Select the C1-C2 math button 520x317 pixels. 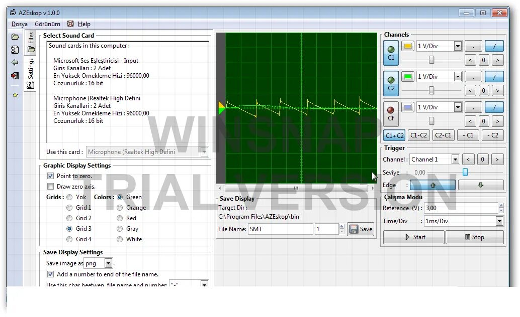(418, 135)
